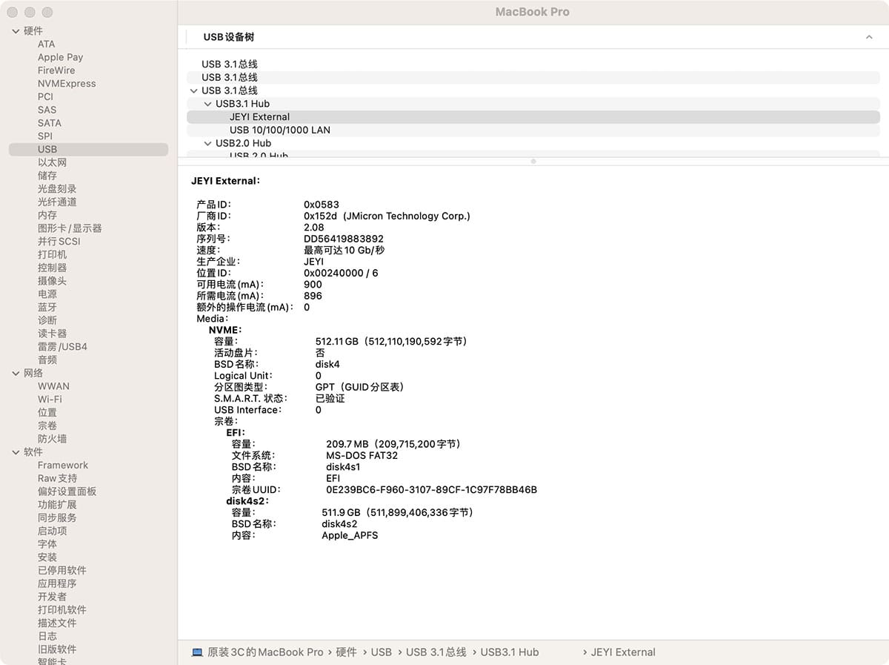Select USB 10/100/1000 LAN device
Screen dimensions: 889x665
[279, 130]
